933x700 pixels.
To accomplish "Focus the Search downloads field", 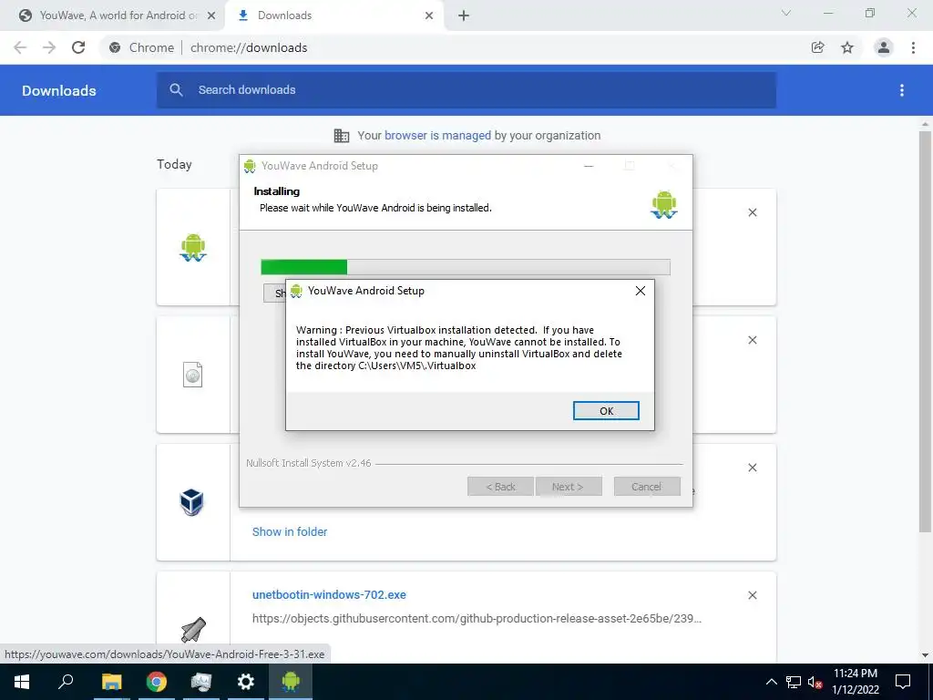I will (466, 90).
